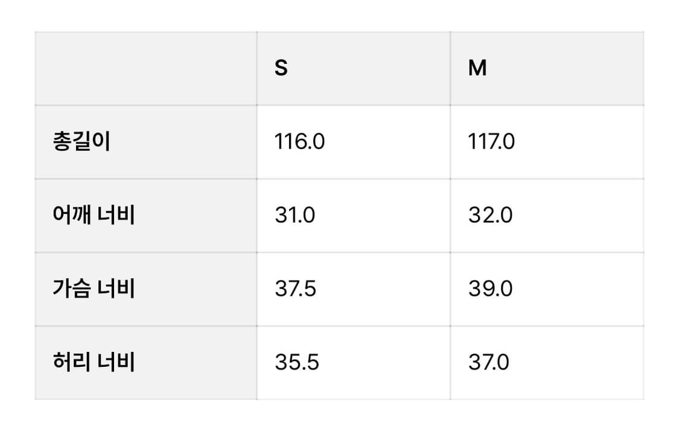Select the 총길이 row label
Viewport: 679px width, 429px height.
pyautogui.click(x=81, y=142)
